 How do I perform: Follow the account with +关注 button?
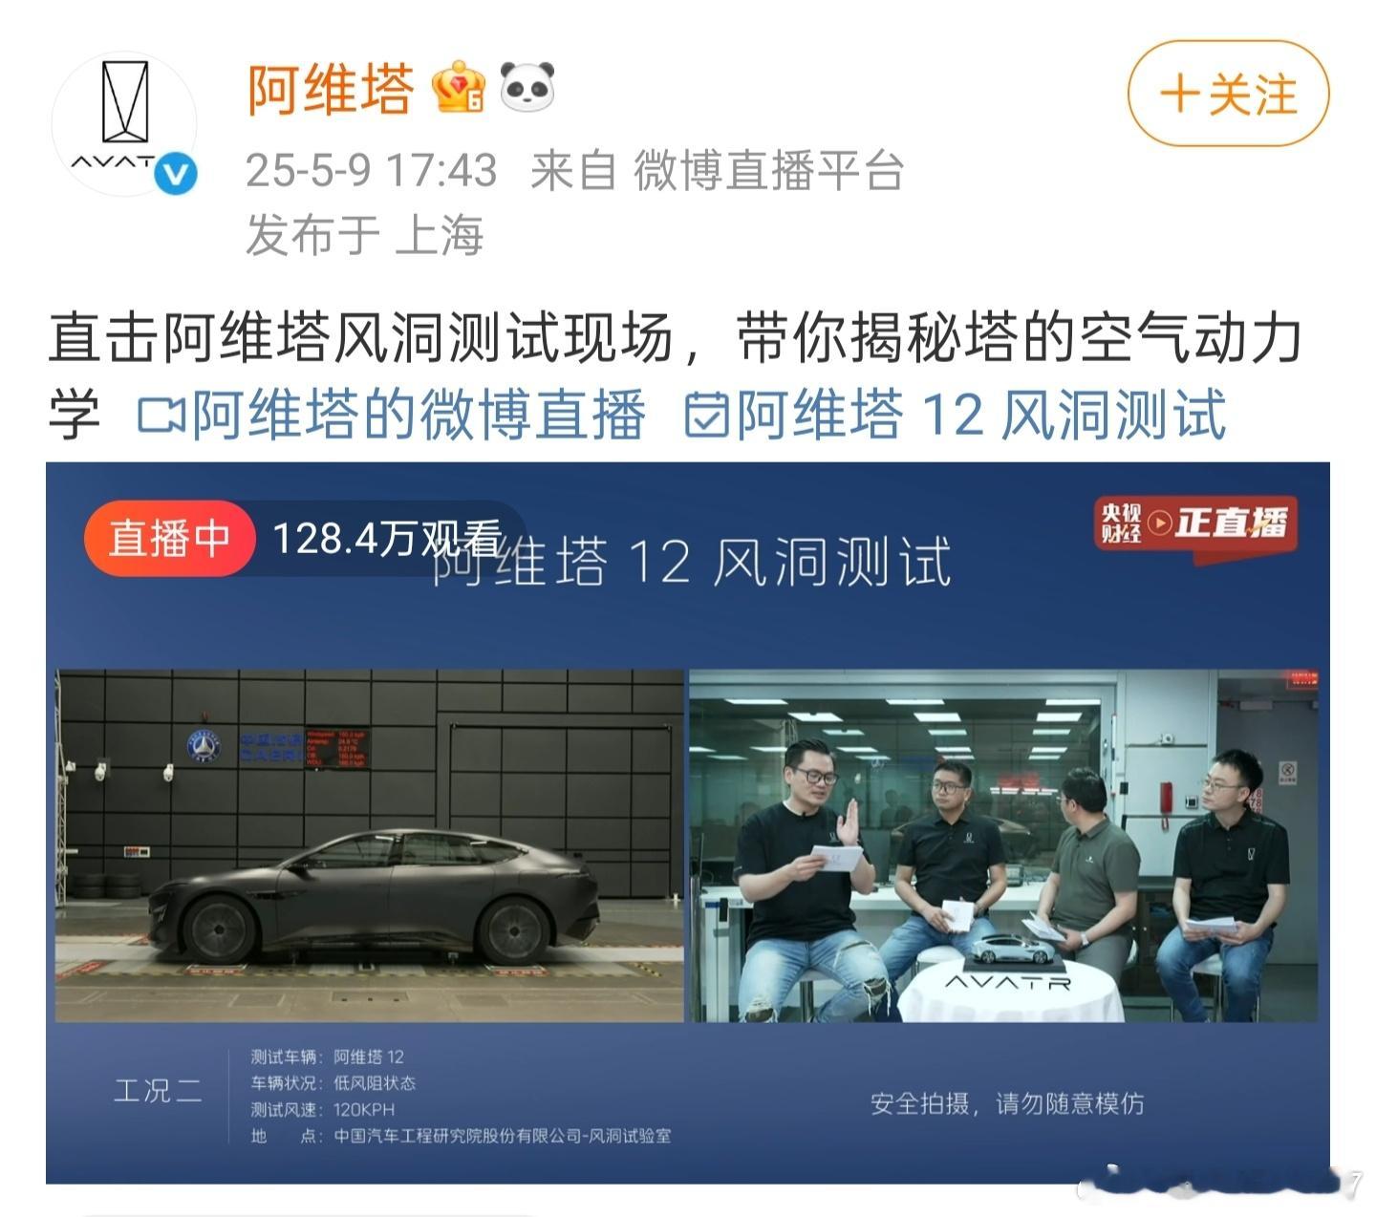pyautogui.click(x=1229, y=94)
